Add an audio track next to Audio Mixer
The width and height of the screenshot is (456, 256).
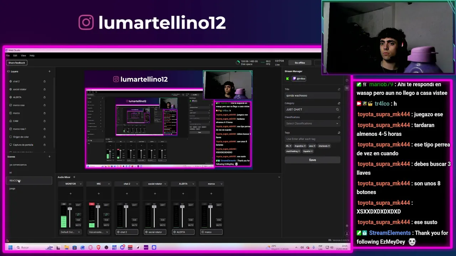(74, 177)
